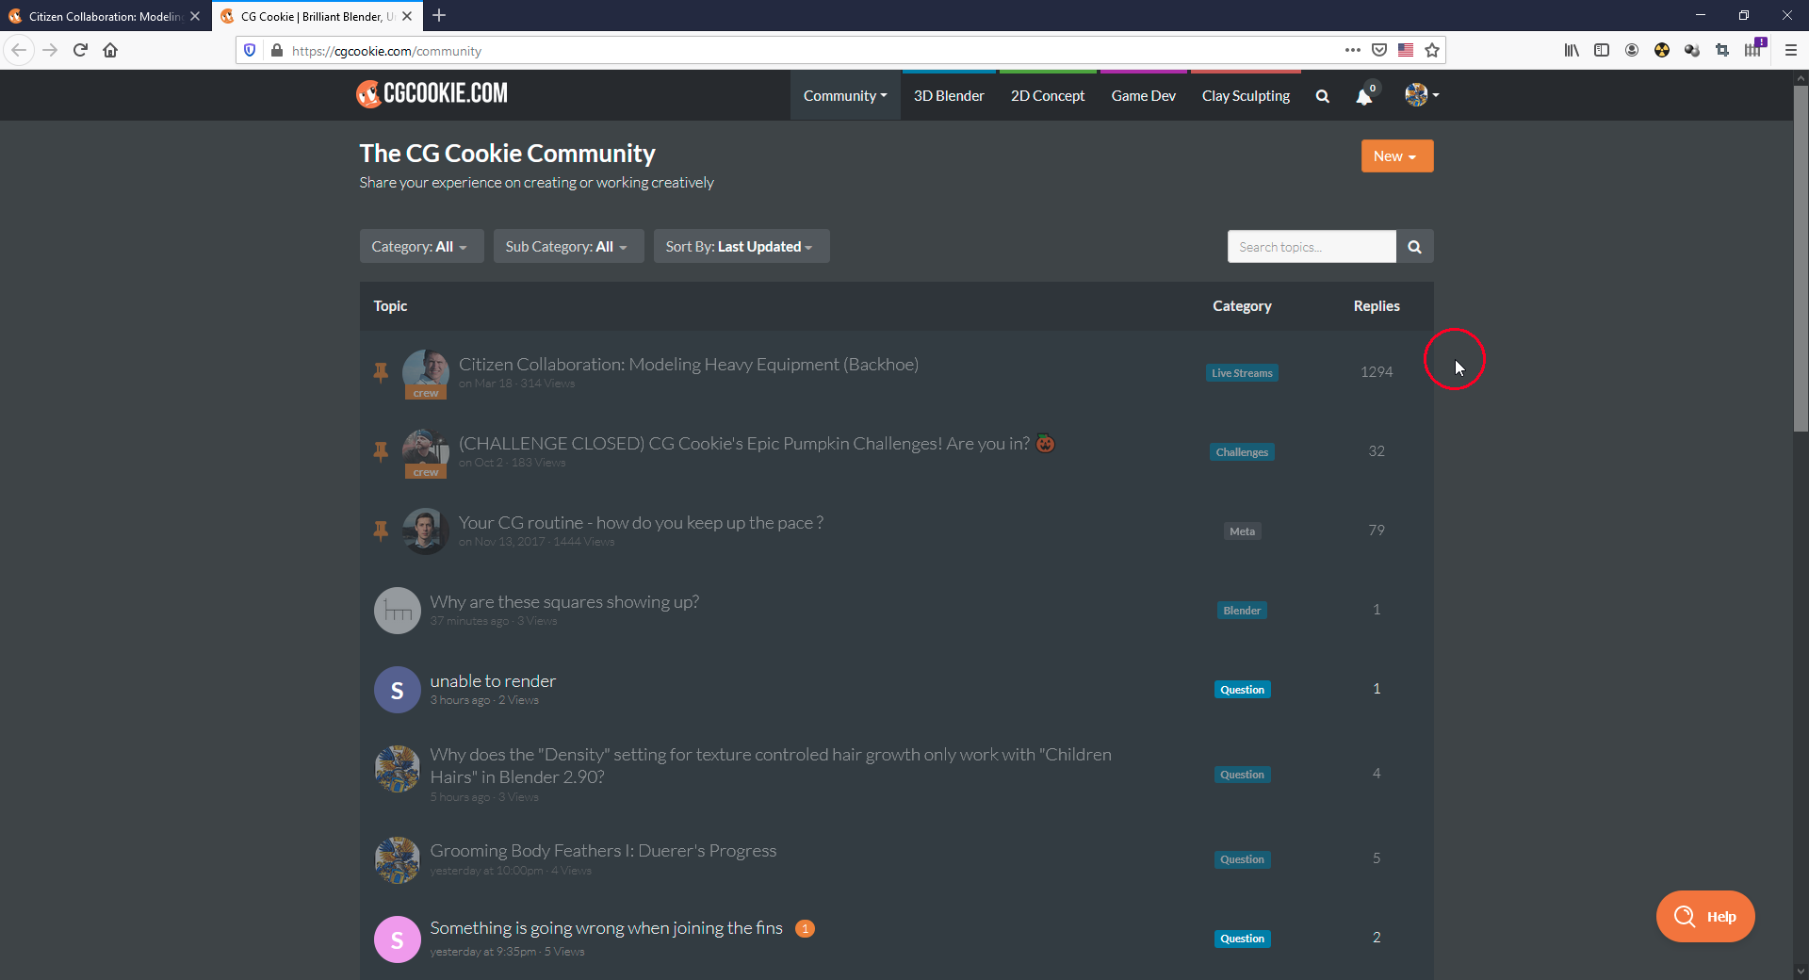Screen dimensions: 1809x980
Task: Open Why are these squares showing up
Action: pos(564,602)
